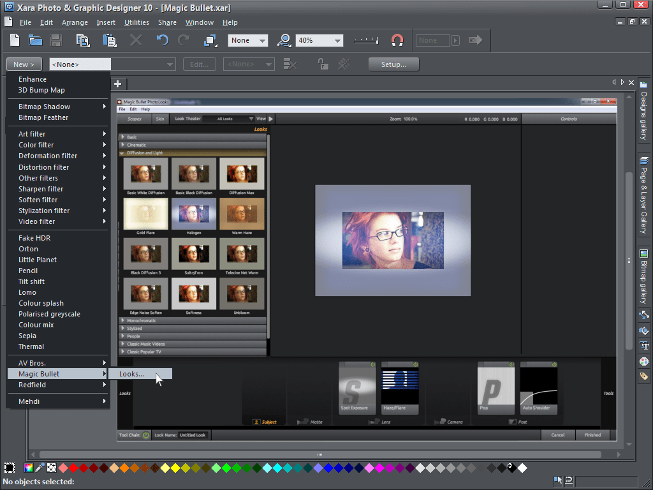
Task: Select the Enhance menu entry
Action: 58,79
